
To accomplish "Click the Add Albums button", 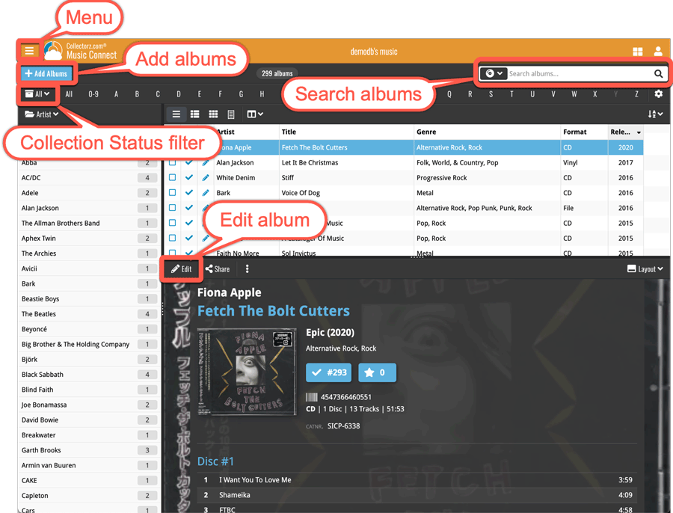I will [46, 74].
